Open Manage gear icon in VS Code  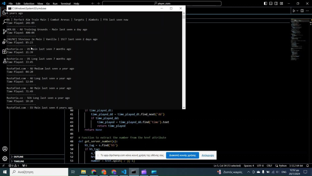point(5,158)
